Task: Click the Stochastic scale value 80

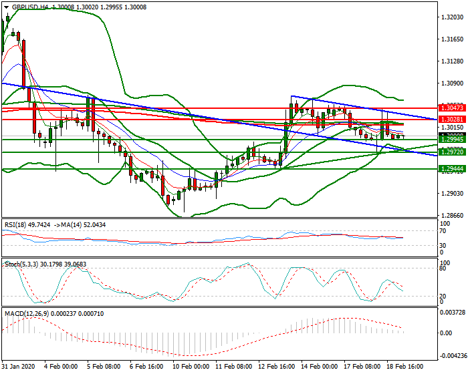Action: tap(443, 268)
